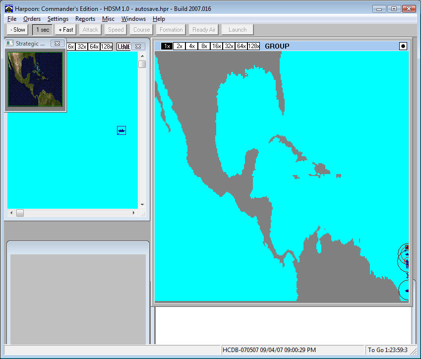The height and width of the screenshot is (359, 421).
Task: Select 128x zoom in Group map
Action: click(253, 46)
